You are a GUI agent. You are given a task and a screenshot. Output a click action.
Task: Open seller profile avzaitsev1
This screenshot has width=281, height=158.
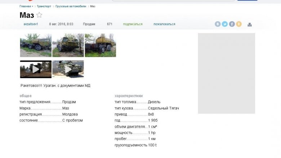click(x=31, y=24)
